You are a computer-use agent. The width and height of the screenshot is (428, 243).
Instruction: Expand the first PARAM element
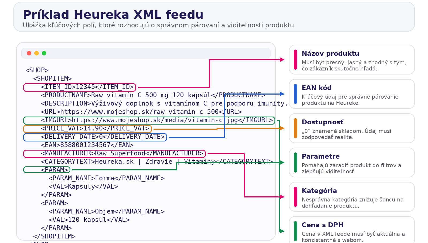[x=55, y=169]
